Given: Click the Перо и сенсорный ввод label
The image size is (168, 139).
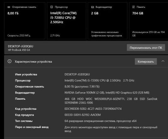Looking at the screenshot, I should coord(32,127).
